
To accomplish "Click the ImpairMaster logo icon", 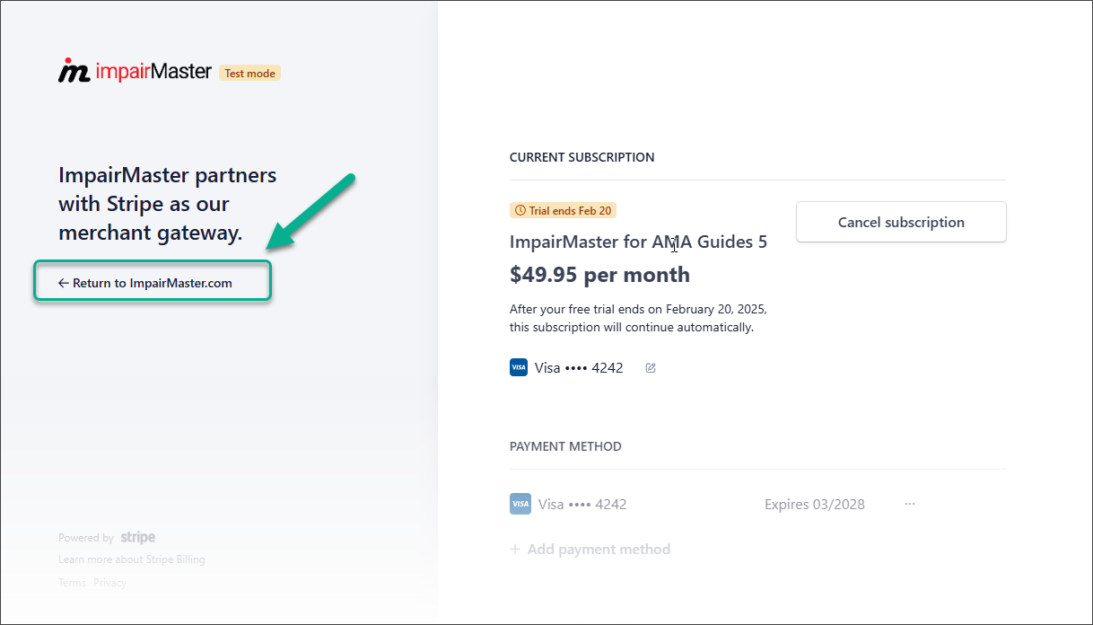I will tap(74, 71).
